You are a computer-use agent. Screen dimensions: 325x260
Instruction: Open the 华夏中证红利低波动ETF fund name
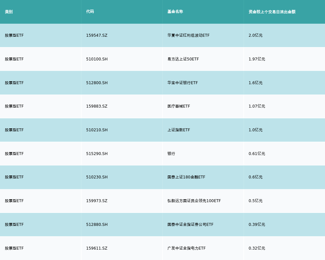coord(188,35)
